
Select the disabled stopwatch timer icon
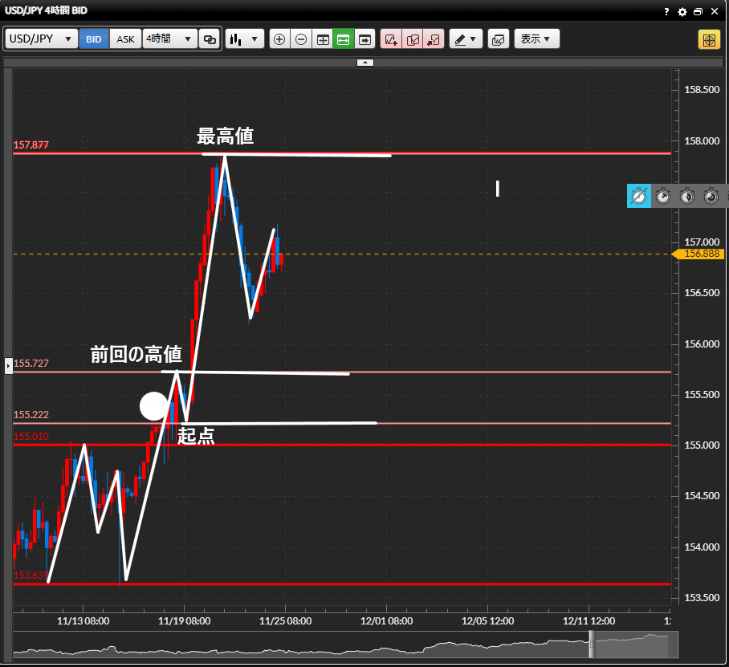point(639,196)
